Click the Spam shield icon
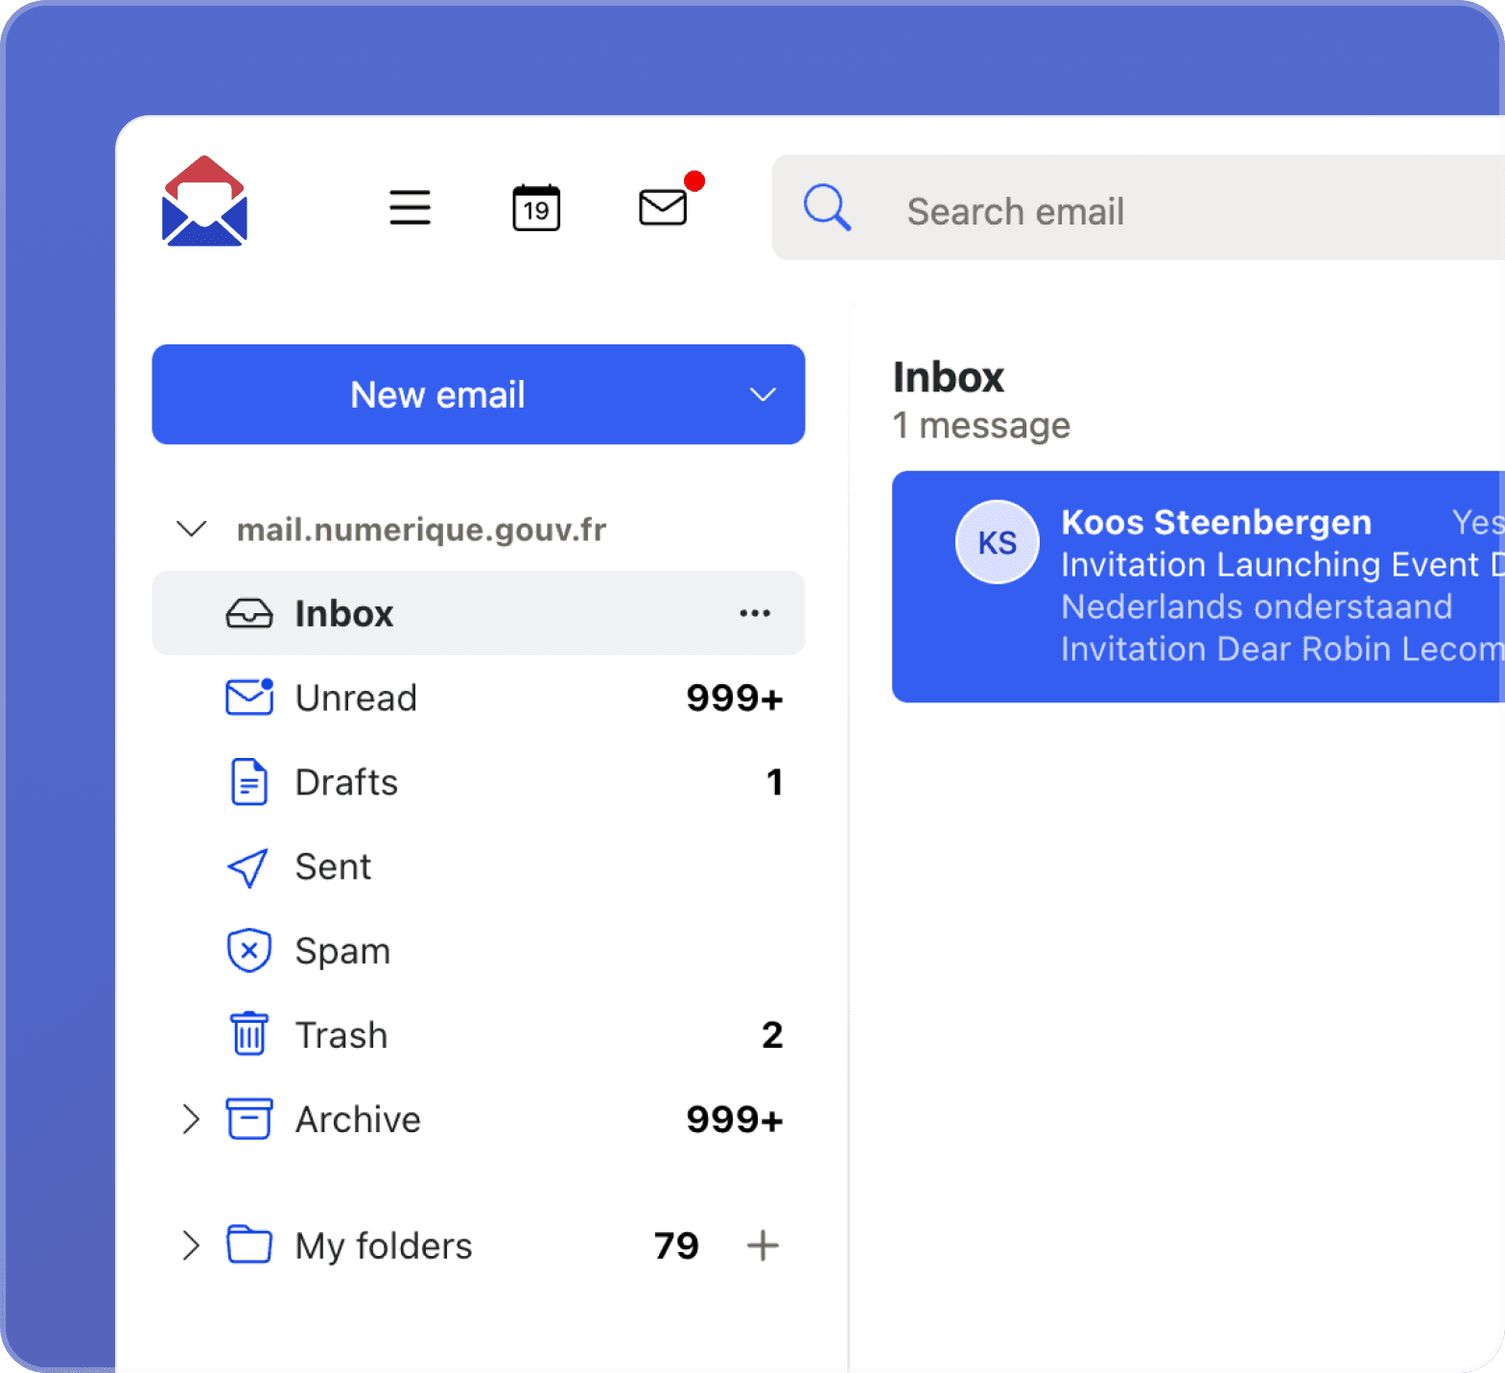 [249, 951]
